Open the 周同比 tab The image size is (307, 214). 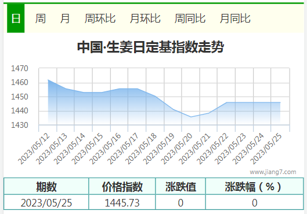coord(190,19)
